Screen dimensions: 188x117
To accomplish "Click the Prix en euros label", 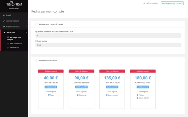I will pos(41,41).
